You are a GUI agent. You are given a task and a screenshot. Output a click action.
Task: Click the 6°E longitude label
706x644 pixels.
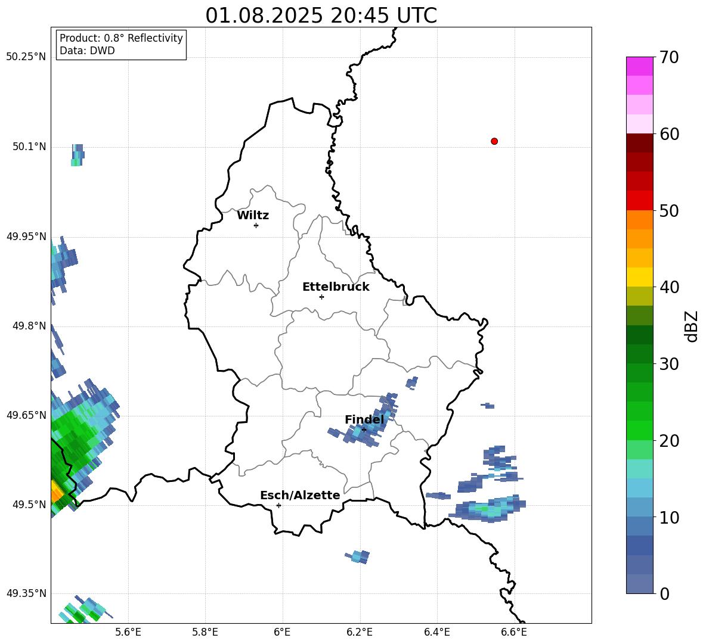tap(282, 632)
